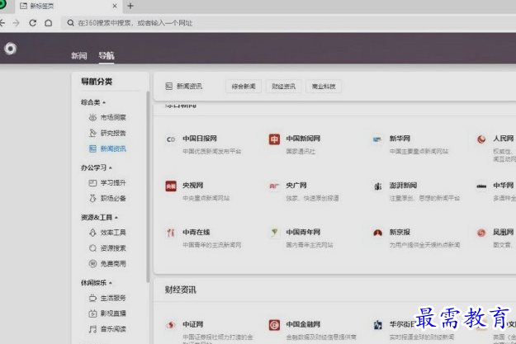Open the 中国日报网 link
Image resolution: width=516 pixels, height=344 pixels.
tap(200, 139)
